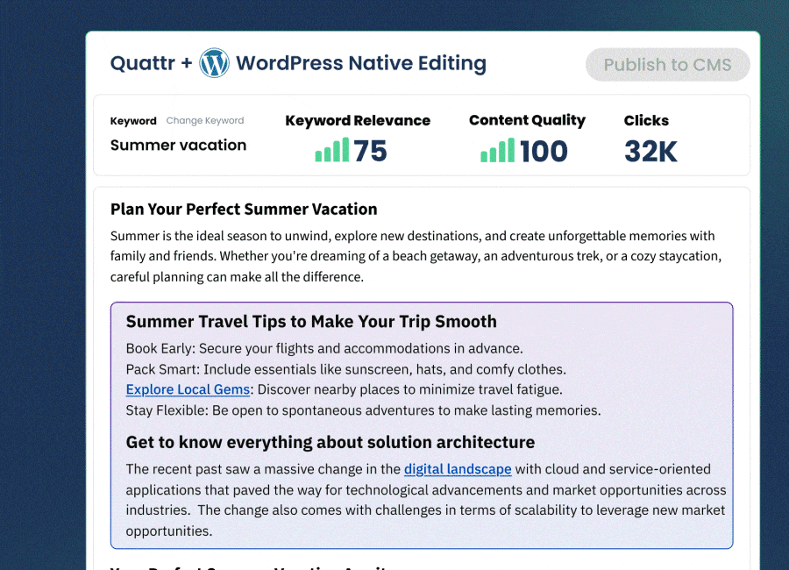Click the Clicks value 32K
The image size is (789, 570).
coord(651,152)
